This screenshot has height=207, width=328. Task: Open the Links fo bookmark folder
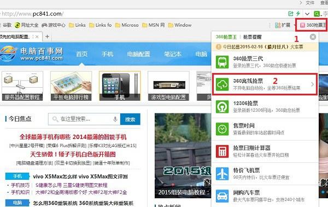click(101, 25)
